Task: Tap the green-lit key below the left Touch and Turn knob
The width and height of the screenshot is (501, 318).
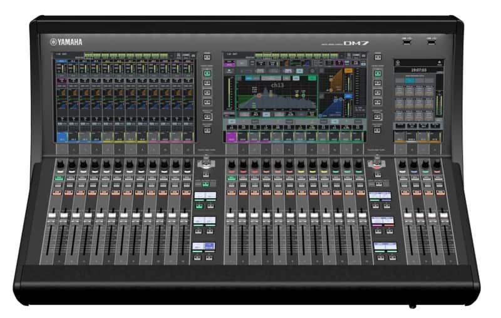Action: tap(206, 184)
